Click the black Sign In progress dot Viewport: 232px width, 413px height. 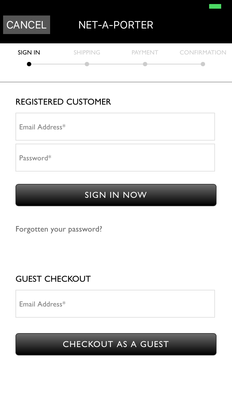tap(29, 64)
